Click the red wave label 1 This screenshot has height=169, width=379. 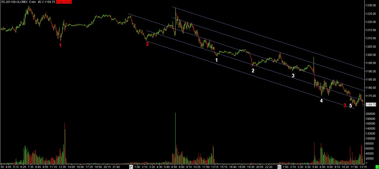pyautogui.click(x=60, y=45)
